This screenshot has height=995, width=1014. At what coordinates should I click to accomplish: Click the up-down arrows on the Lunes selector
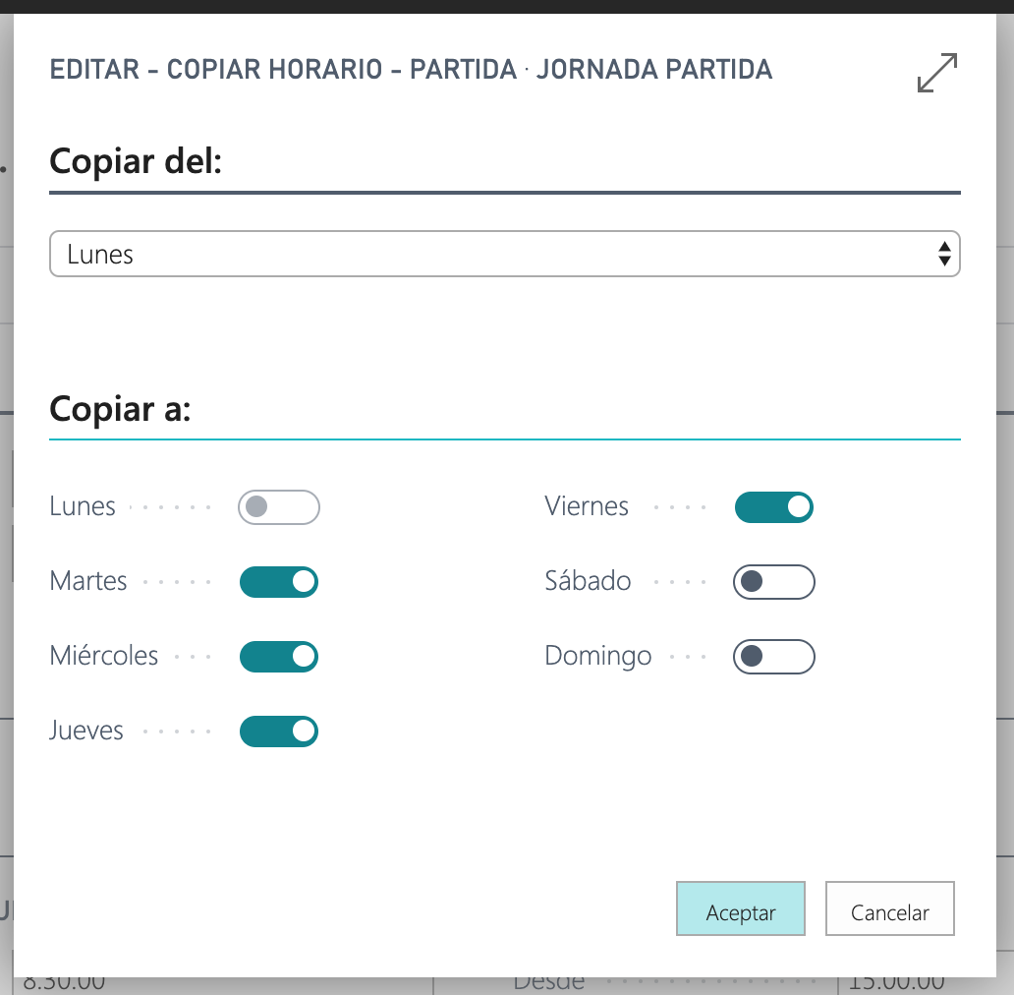943,255
